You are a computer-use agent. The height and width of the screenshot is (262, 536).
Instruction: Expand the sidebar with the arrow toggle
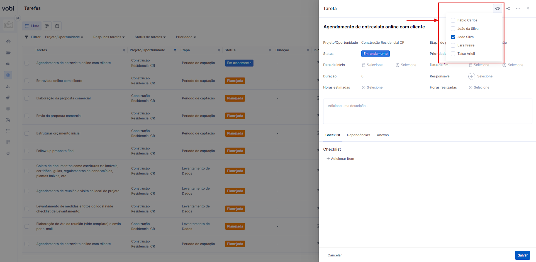pyautogui.click(x=18, y=18)
